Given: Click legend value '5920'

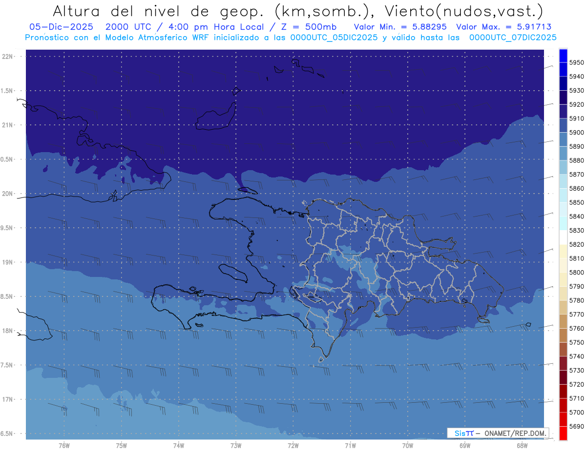Looking at the screenshot, I should 577,105.
